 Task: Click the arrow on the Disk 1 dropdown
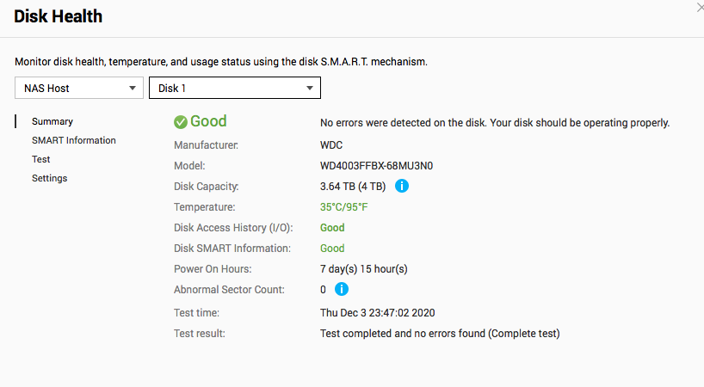point(309,88)
